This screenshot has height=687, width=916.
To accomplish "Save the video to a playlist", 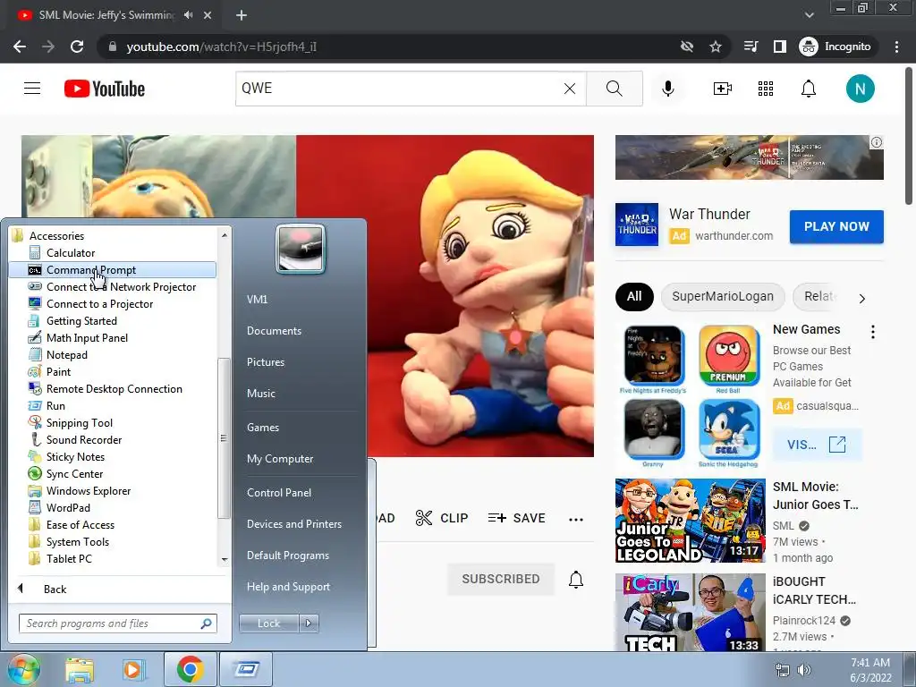I will (516, 518).
